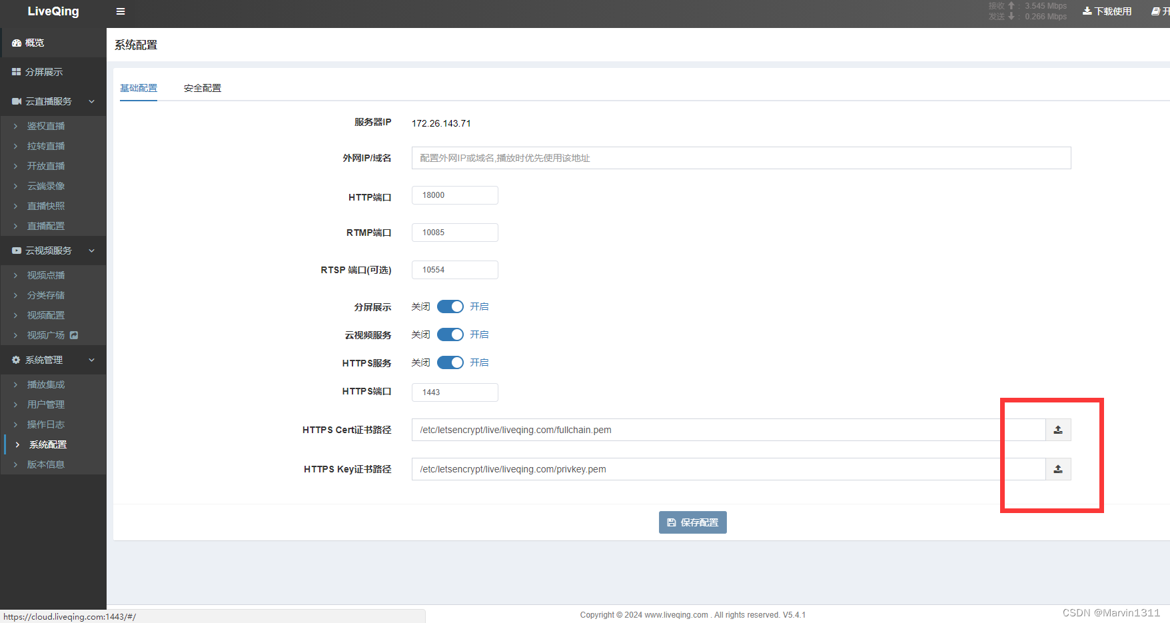This screenshot has width=1170, height=623.
Task: Click the RTMP端口 field showing 10085
Action: [455, 233]
